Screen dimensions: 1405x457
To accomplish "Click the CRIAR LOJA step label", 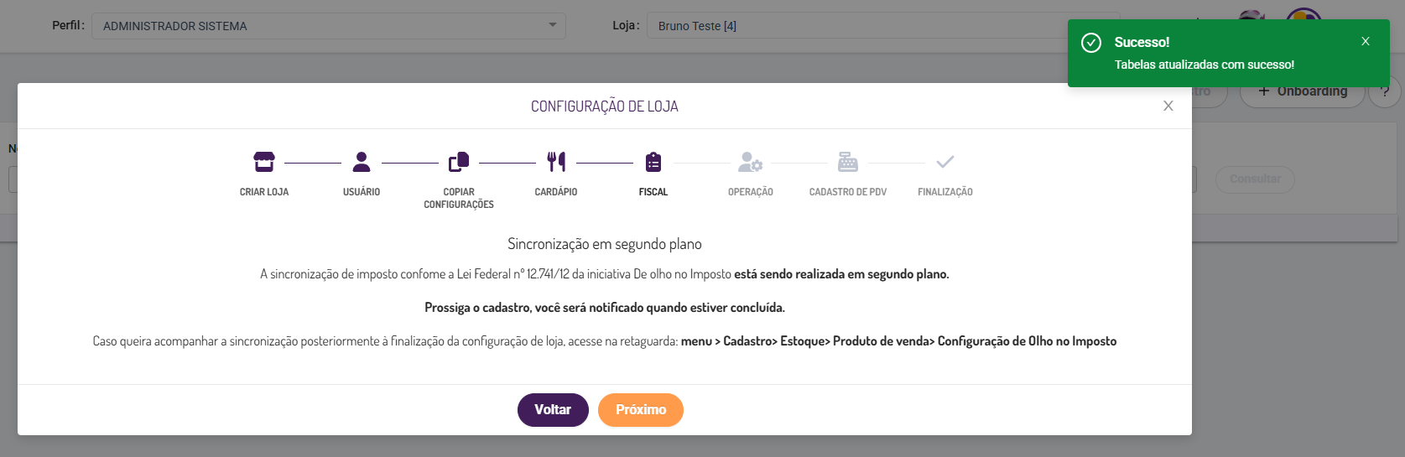I will coord(264,192).
